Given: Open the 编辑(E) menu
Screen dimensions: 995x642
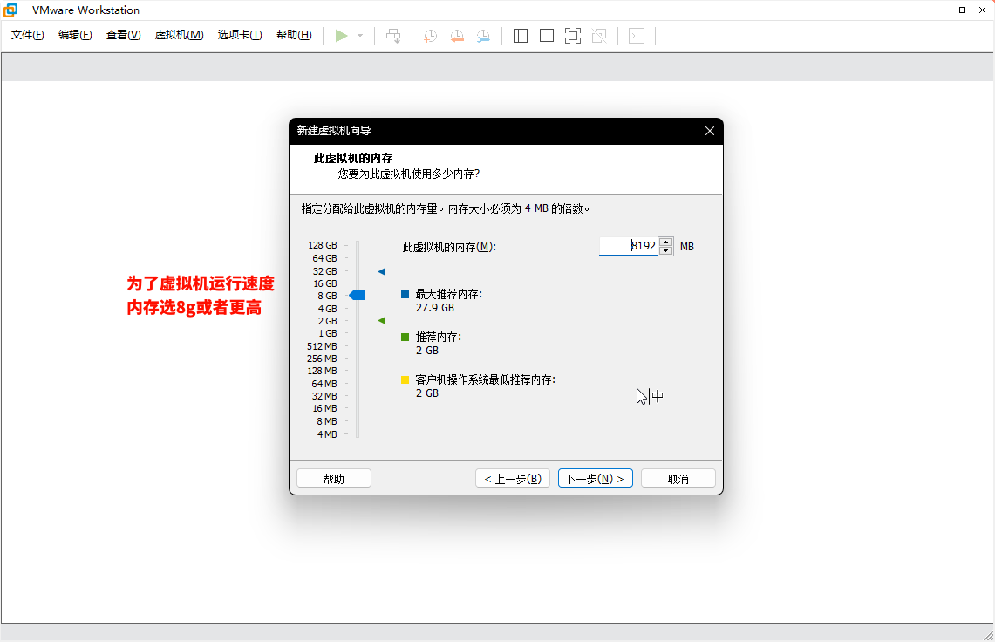Looking at the screenshot, I should (x=75, y=35).
